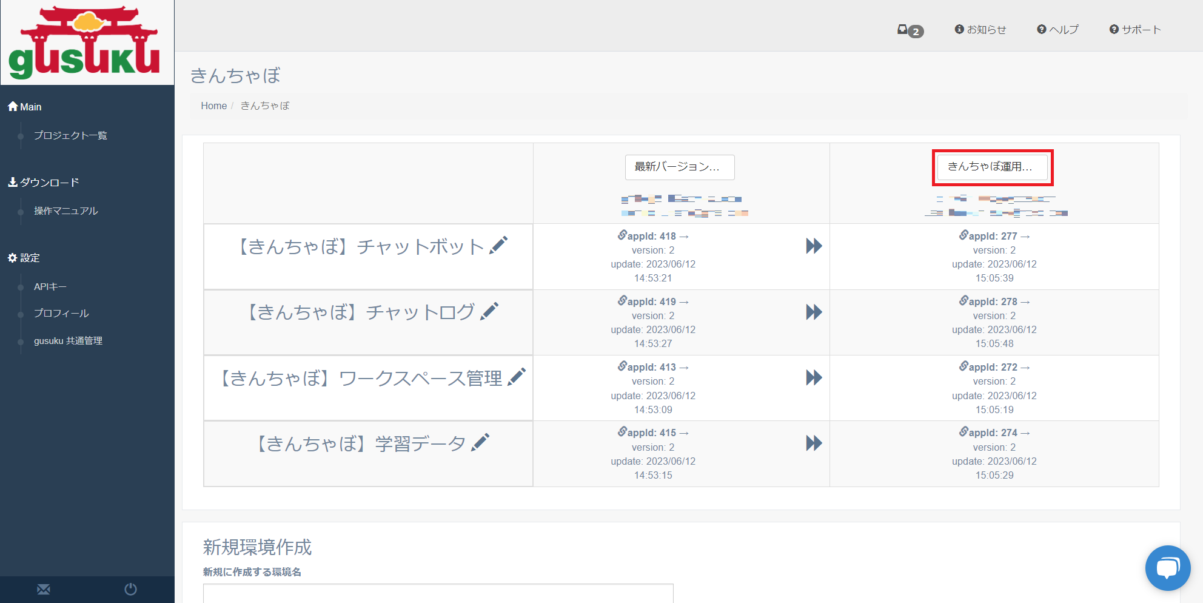The width and height of the screenshot is (1203, 603).
Task: Click the power logout icon
Action: pos(130,589)
